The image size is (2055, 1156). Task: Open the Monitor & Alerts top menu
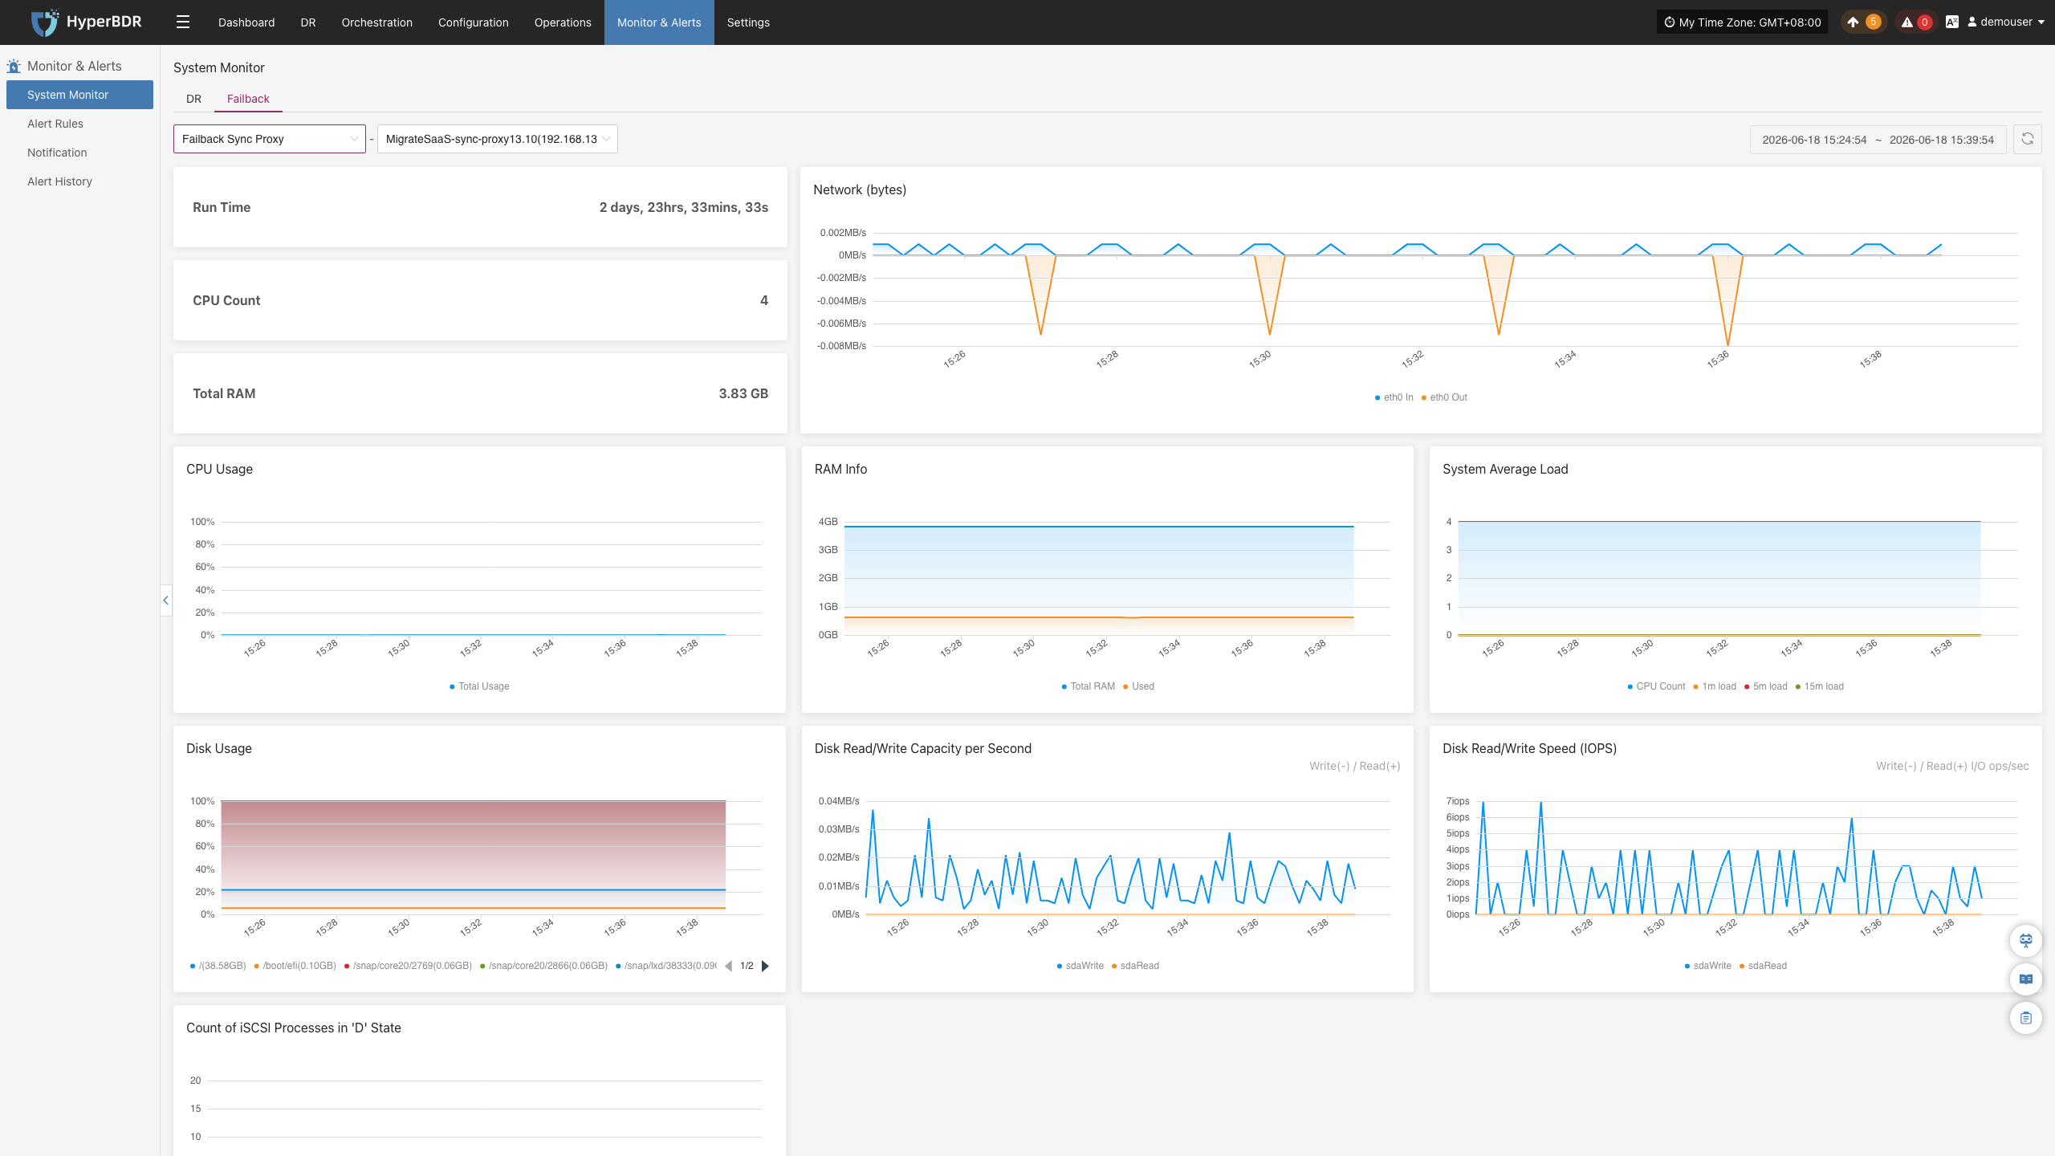click(659, 22)
